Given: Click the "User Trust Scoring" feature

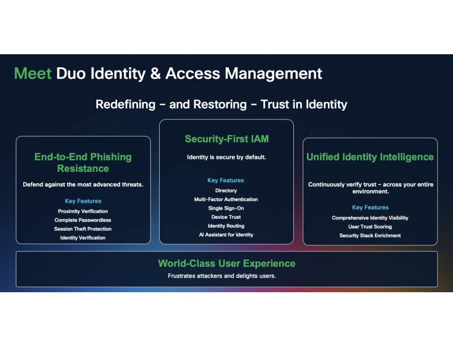Looking at the screenshot, I should click(x=370, y=227).
